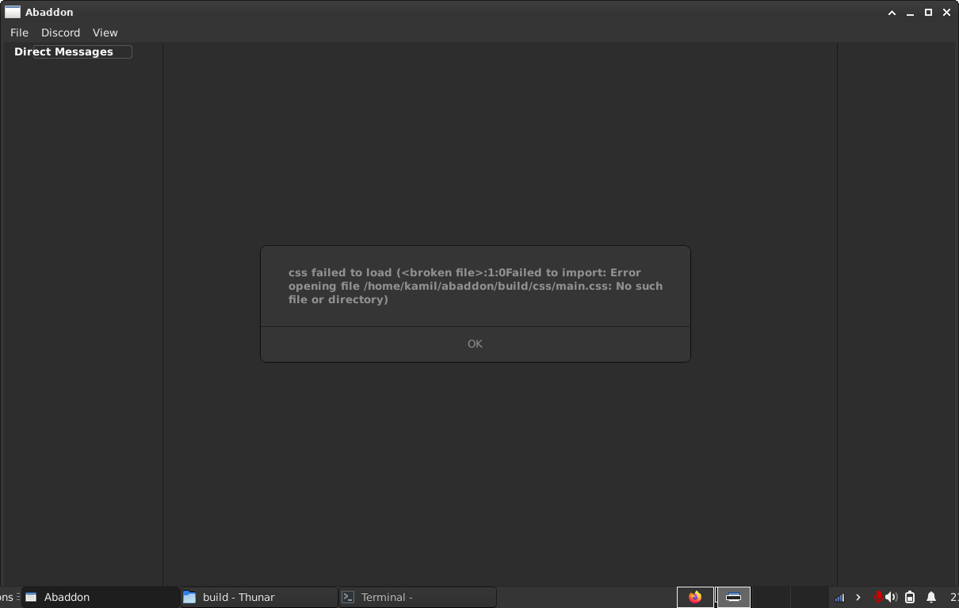Open the battery status tray icon

pyautogui.click(x=910, y=597)
